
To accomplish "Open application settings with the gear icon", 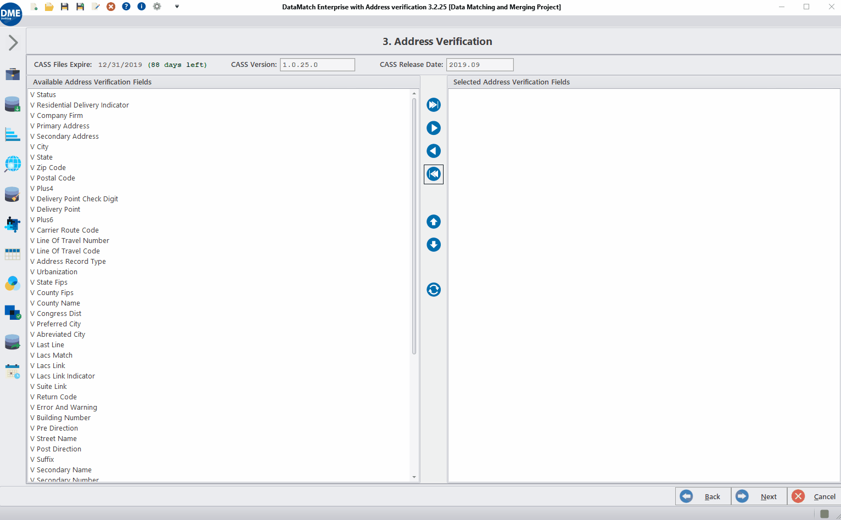I will [157, 7].
